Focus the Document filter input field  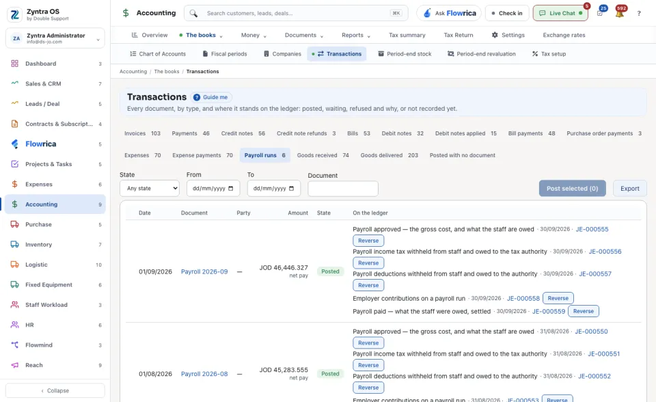[x=343, y=189]
